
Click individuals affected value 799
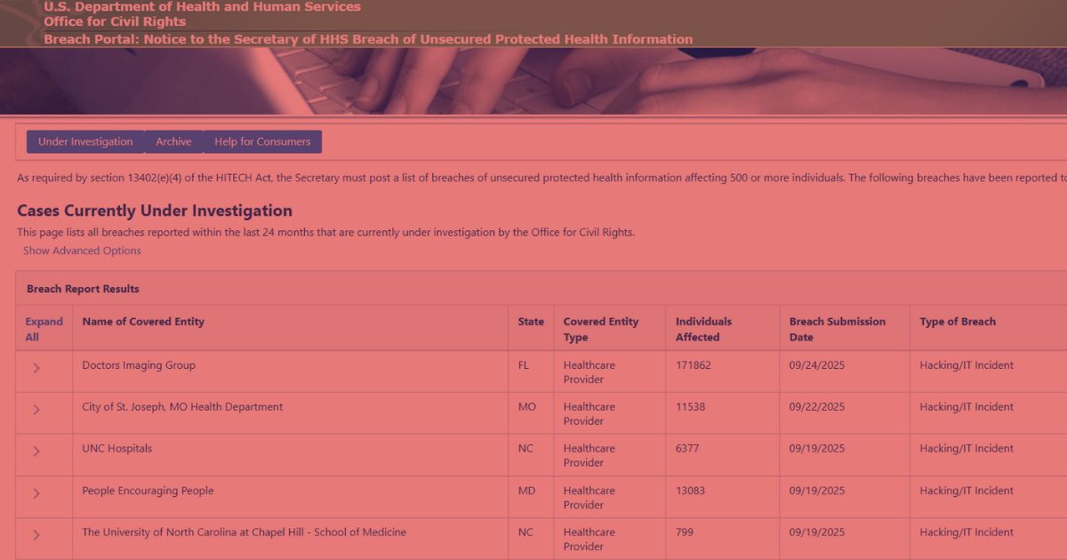[x=685, y=532]
